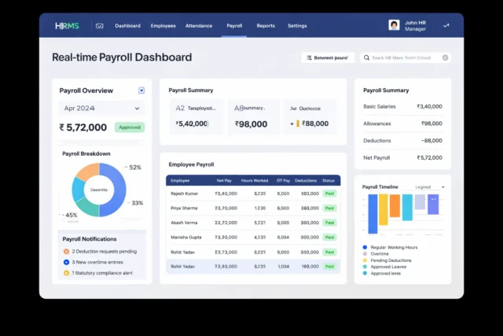Click the Allowances row in Payroll Summary

coord(402,124)
